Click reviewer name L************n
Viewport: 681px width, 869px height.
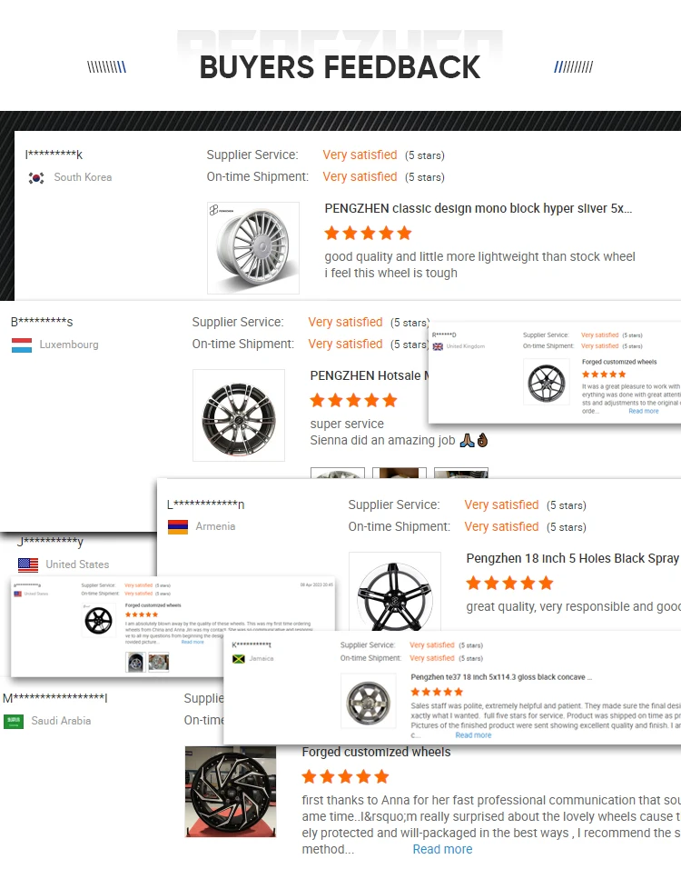[x=206, y=504]
